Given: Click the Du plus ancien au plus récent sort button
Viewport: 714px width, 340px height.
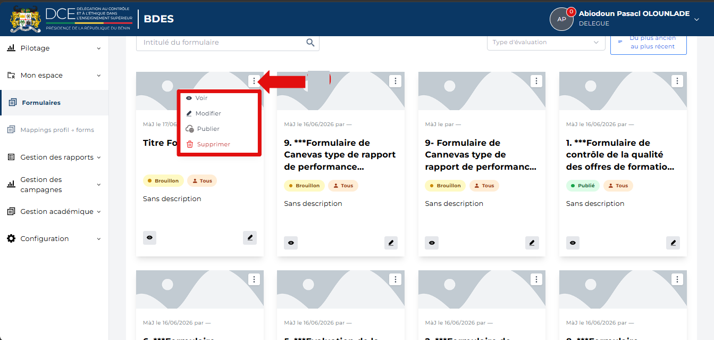Looking at the screenshot, I should click(x=649, y=43).
